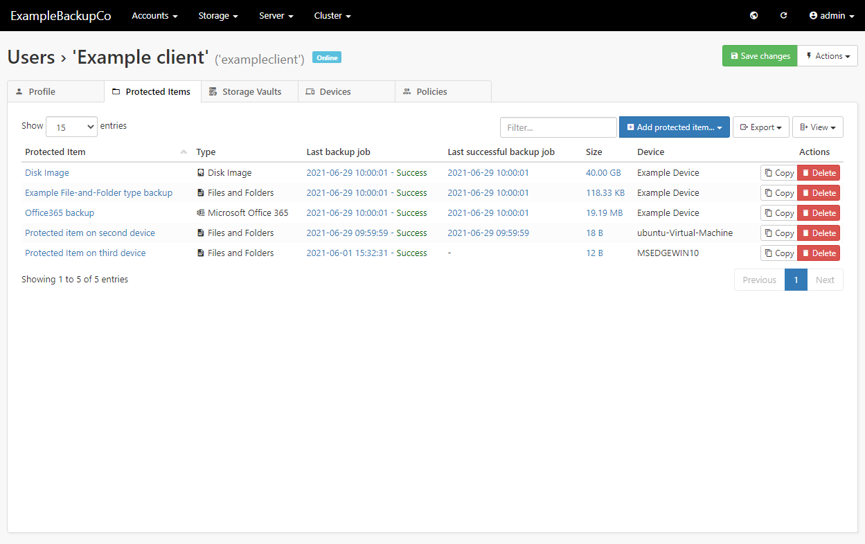Open the Cluster menu

click(x=332, y=15)
